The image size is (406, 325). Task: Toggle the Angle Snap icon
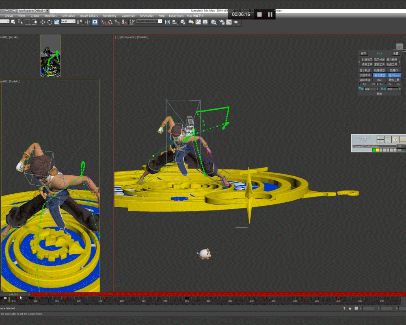pos(110,22)
